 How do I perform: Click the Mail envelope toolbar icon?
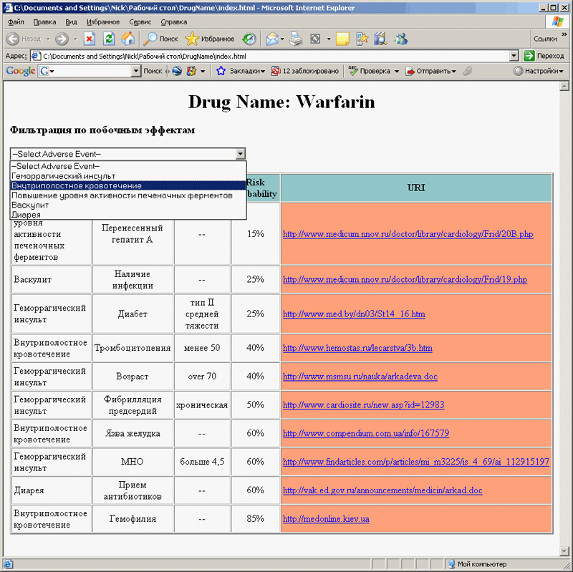272,39
